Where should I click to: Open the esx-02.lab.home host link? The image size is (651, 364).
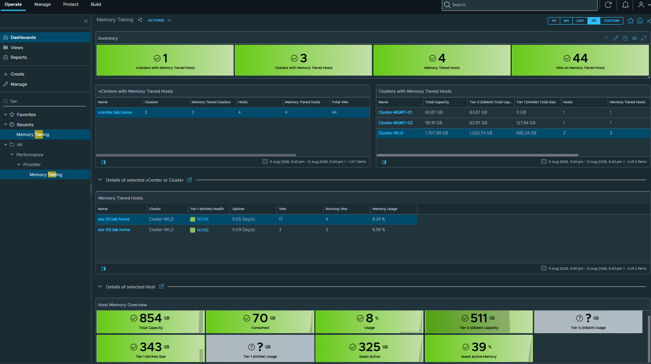(x=114, y=230)
